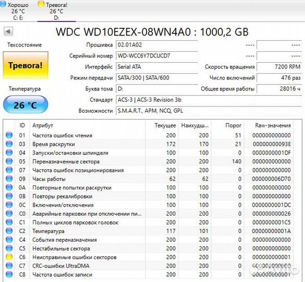The height and width of the screenshot is (282, 305).
Task: Click status icon for C1 Полных циклов парковок
Action: [x=9, y=222]
